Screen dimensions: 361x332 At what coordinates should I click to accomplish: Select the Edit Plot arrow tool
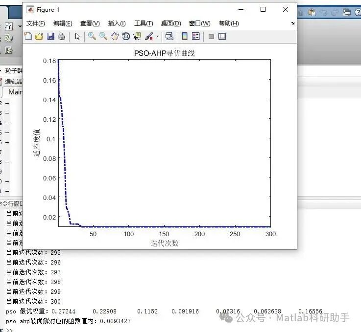(x=77, y=36)
